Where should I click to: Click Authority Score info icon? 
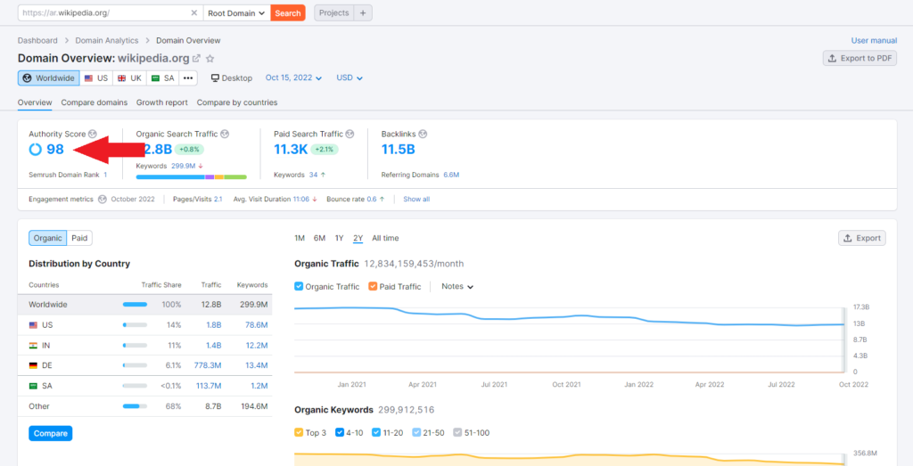coord(92,134)
